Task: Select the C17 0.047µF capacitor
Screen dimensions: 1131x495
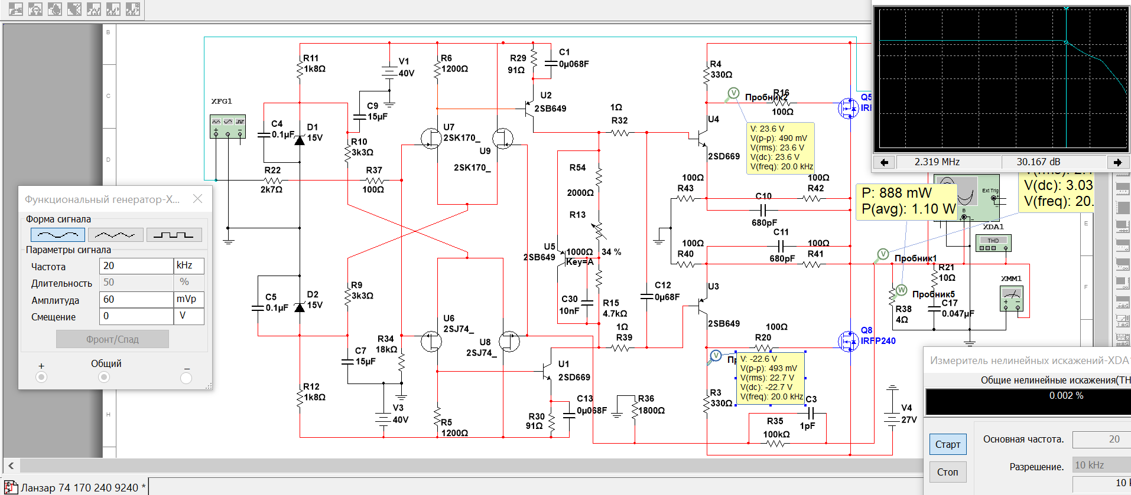Action: coord(934,308)
